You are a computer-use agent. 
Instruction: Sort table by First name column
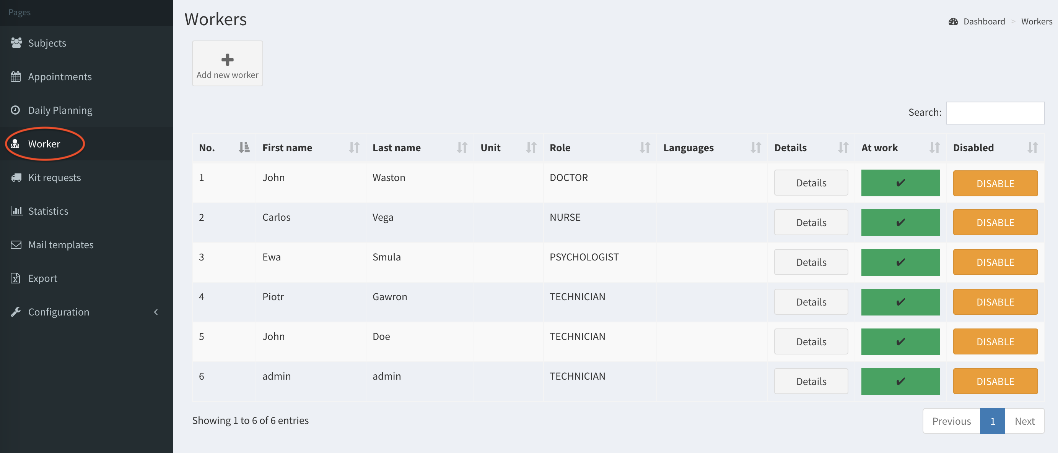coord(354,147)
